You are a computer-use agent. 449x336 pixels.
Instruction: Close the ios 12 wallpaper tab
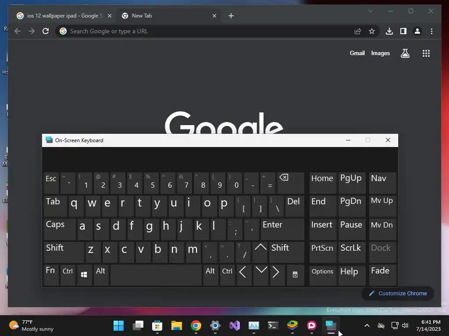109,16
